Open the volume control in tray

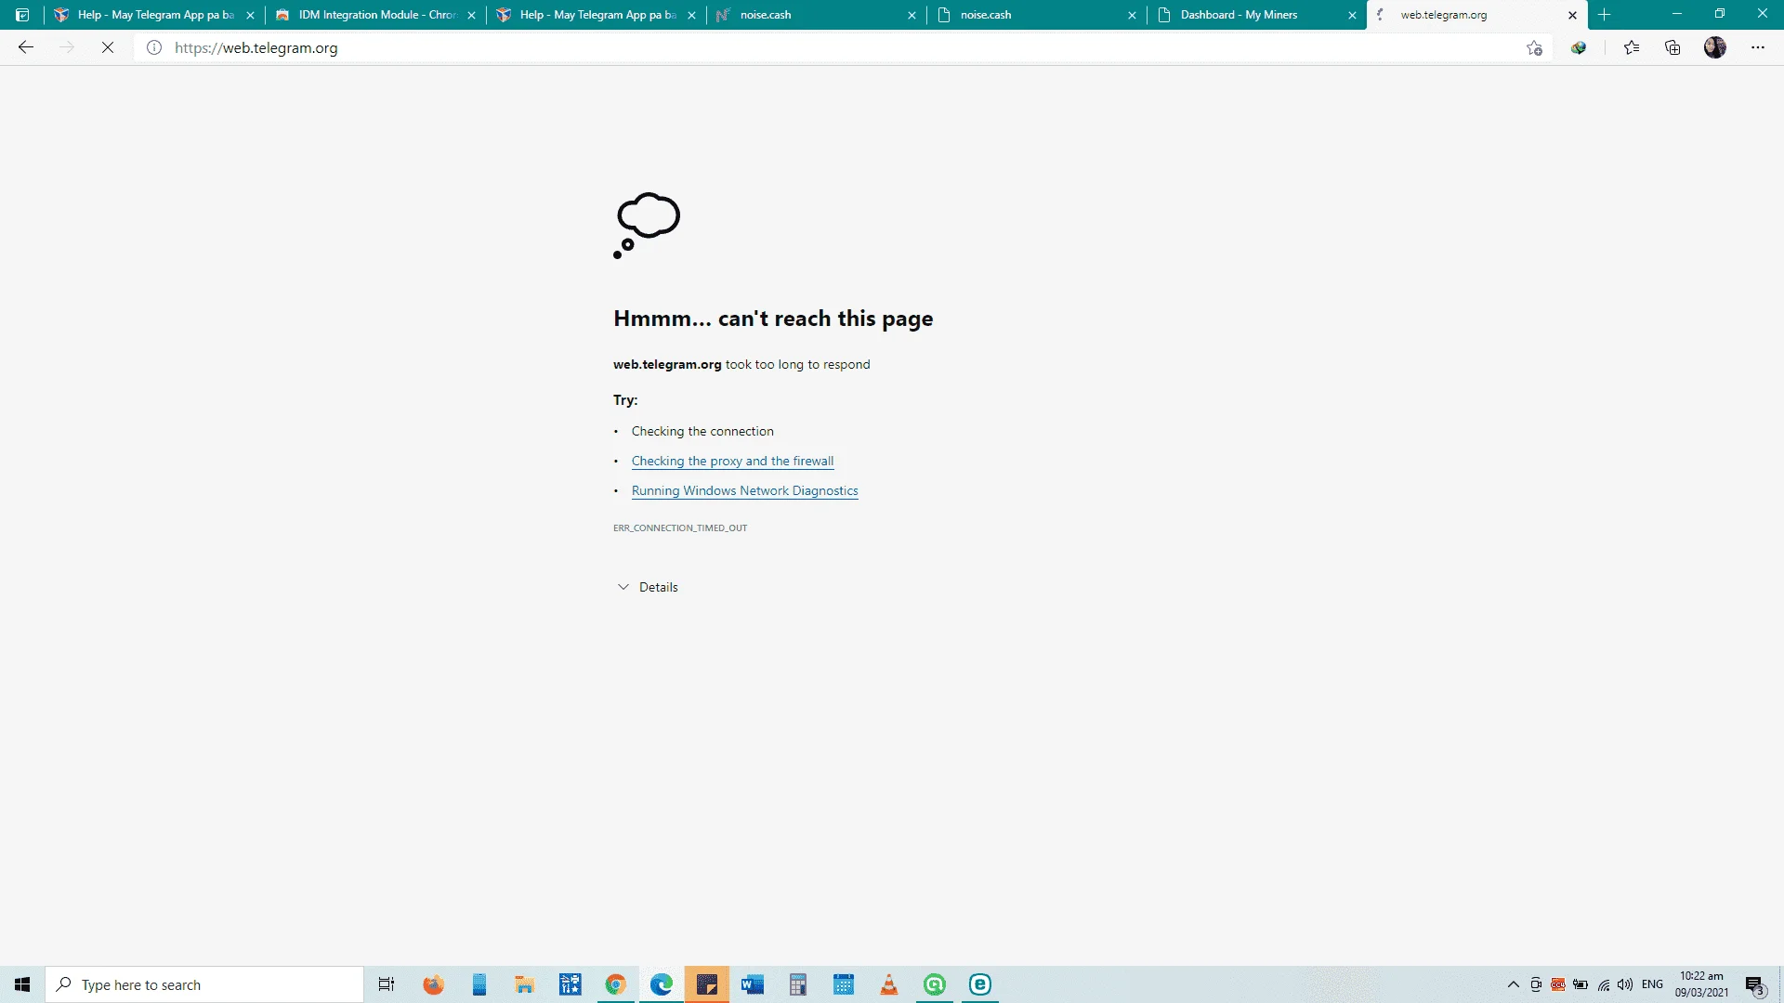point(1625,984)
